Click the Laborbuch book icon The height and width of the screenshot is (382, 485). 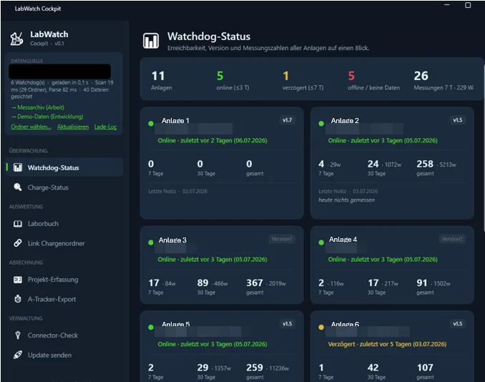(x=18, y=224)
